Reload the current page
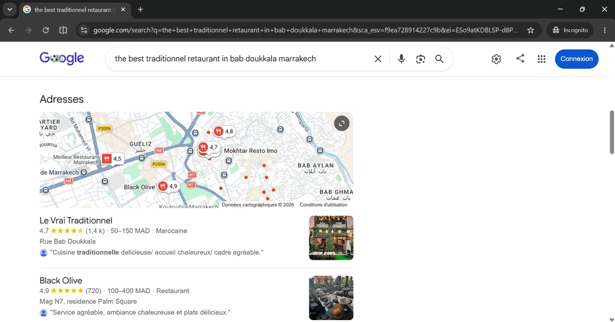This screenshot has width=615, height=322. click(46, 30)
